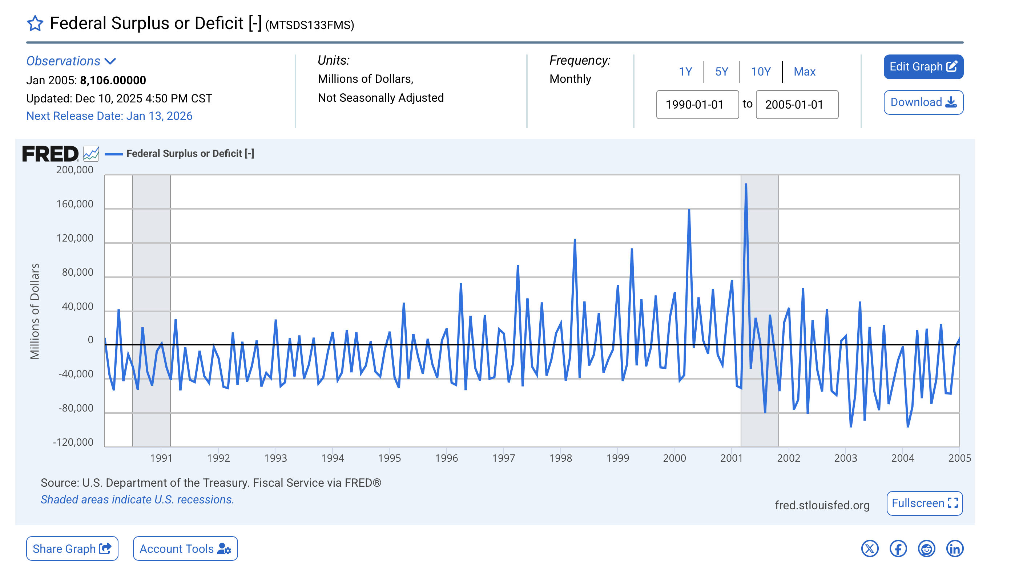Open Next Release Date link
Image resolution: width=1035 pixels, height=563 pixels.
coord(109,116)
